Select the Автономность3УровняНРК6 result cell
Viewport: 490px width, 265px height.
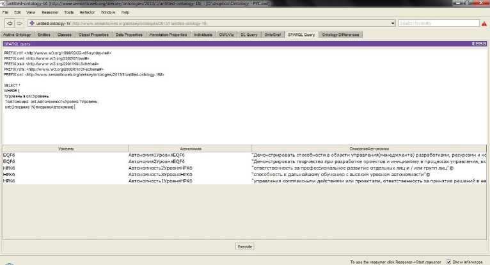(190, 174)
